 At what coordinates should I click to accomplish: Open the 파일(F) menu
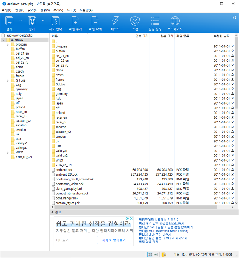click(x=7, y=10)
